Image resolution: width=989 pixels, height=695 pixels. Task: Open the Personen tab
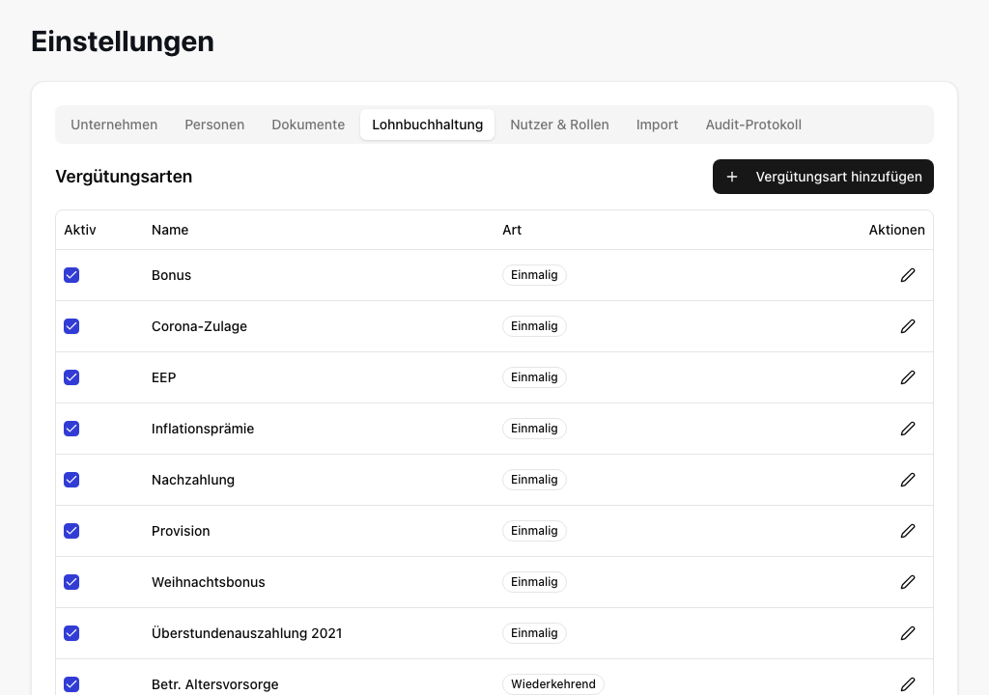[214, 125]
